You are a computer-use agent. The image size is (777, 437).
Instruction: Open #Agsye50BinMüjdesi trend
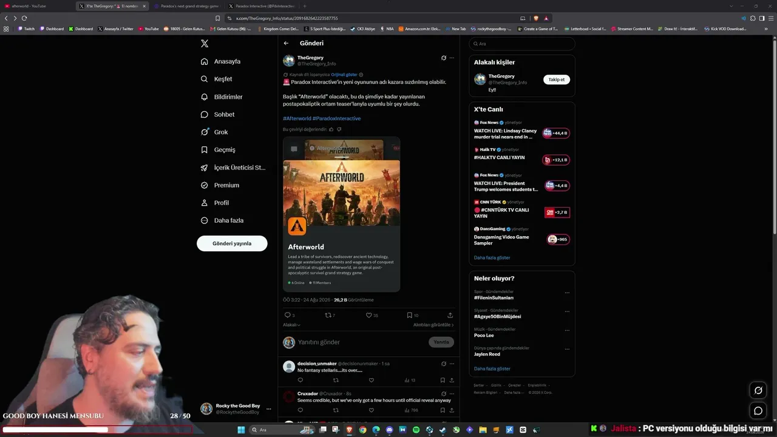point(497,316)
